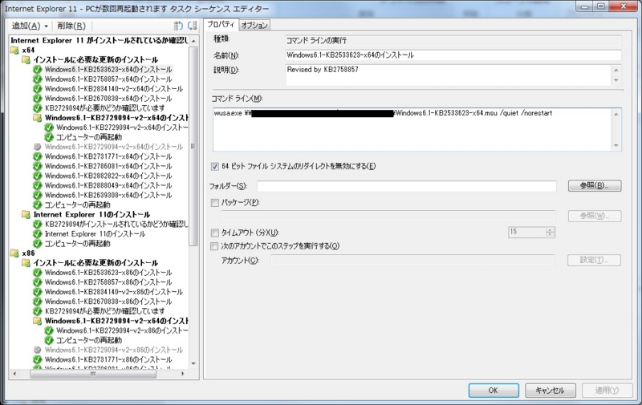The image size is (642, 405).
Task: Click the grey disabled icon of Windows6.1-KB2729094-v2-x86 step
Action: coord(38,350)
